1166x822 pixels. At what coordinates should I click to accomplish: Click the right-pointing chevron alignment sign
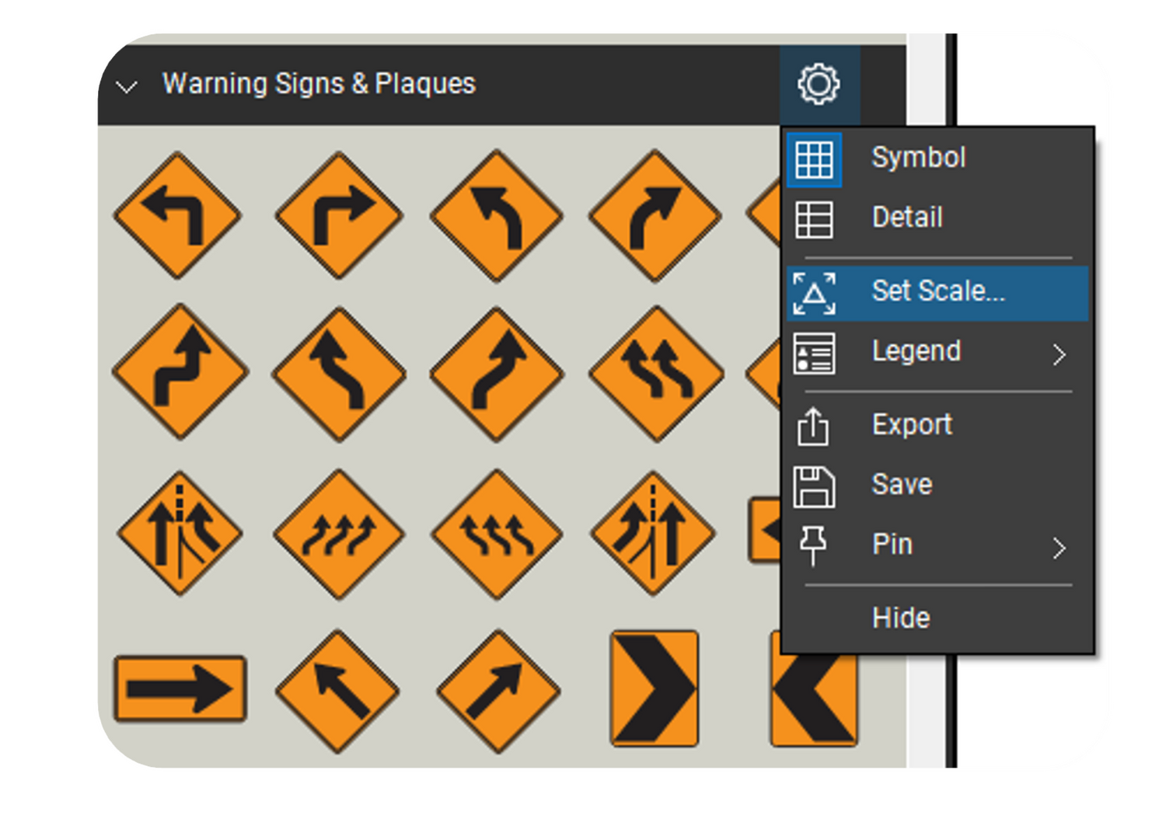(655, 688)
